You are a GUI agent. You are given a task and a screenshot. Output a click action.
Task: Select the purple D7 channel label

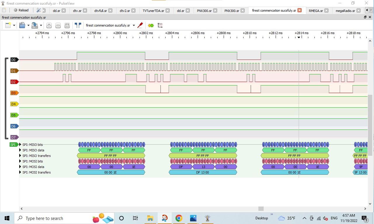click(14, 137)
